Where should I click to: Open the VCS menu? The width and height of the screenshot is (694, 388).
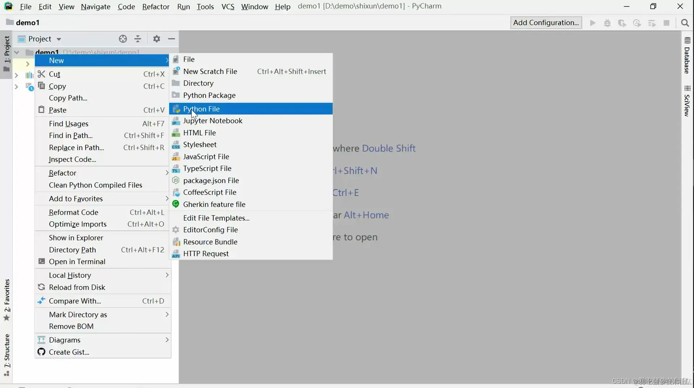tap(228, 6)
